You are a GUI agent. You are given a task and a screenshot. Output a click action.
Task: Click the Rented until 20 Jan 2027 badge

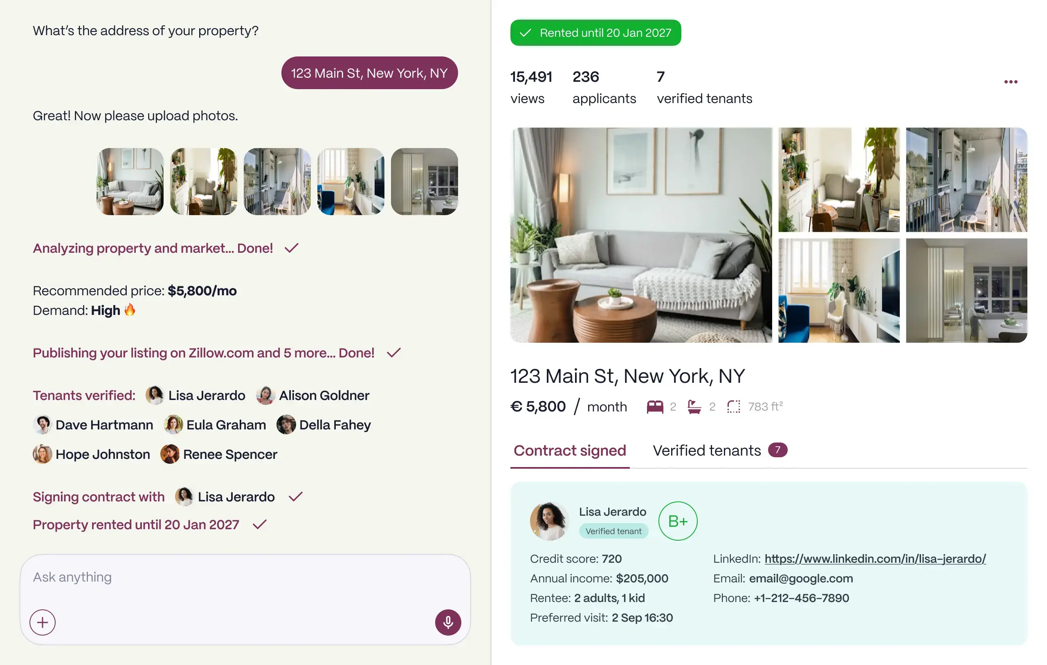595,33
